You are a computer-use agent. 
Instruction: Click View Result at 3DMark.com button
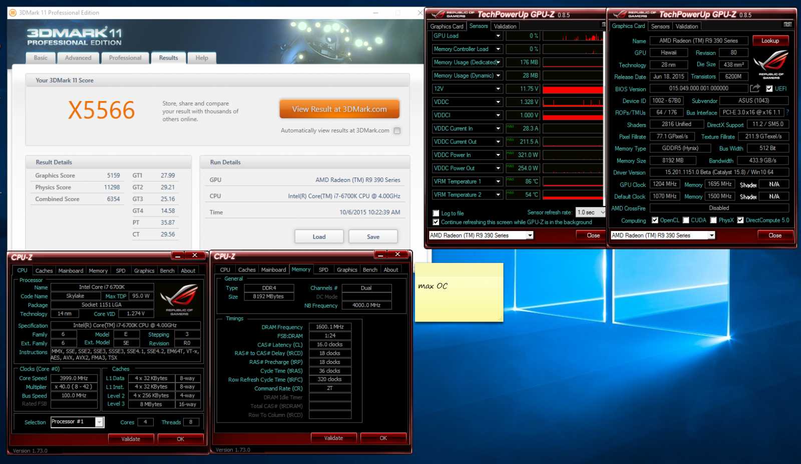[339, 109]
